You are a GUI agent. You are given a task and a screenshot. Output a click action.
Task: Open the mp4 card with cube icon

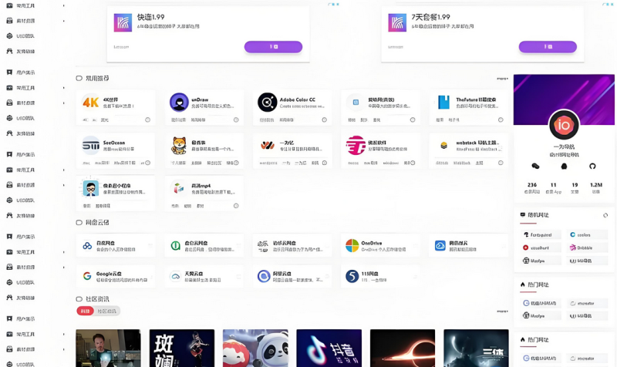pos(204,193)
